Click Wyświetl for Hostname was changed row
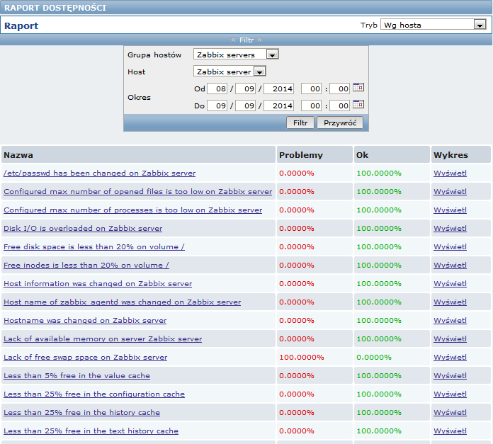 (x=450, y=321)
